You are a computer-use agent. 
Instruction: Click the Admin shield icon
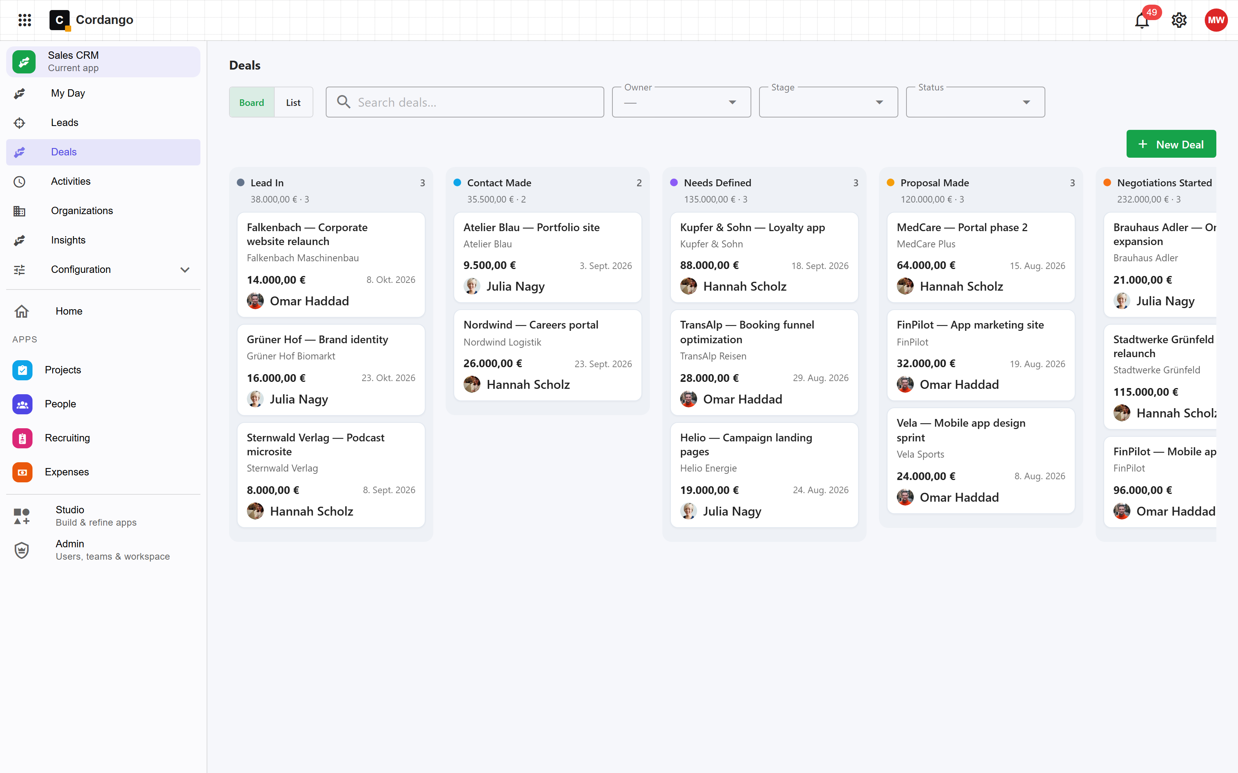22,551
